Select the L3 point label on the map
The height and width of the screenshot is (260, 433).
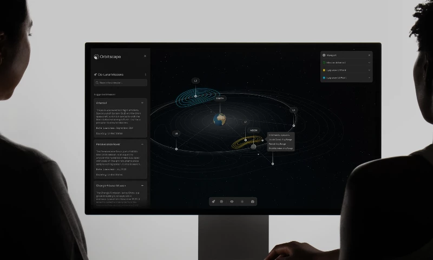pyautogui.click(x=195, y=81)
